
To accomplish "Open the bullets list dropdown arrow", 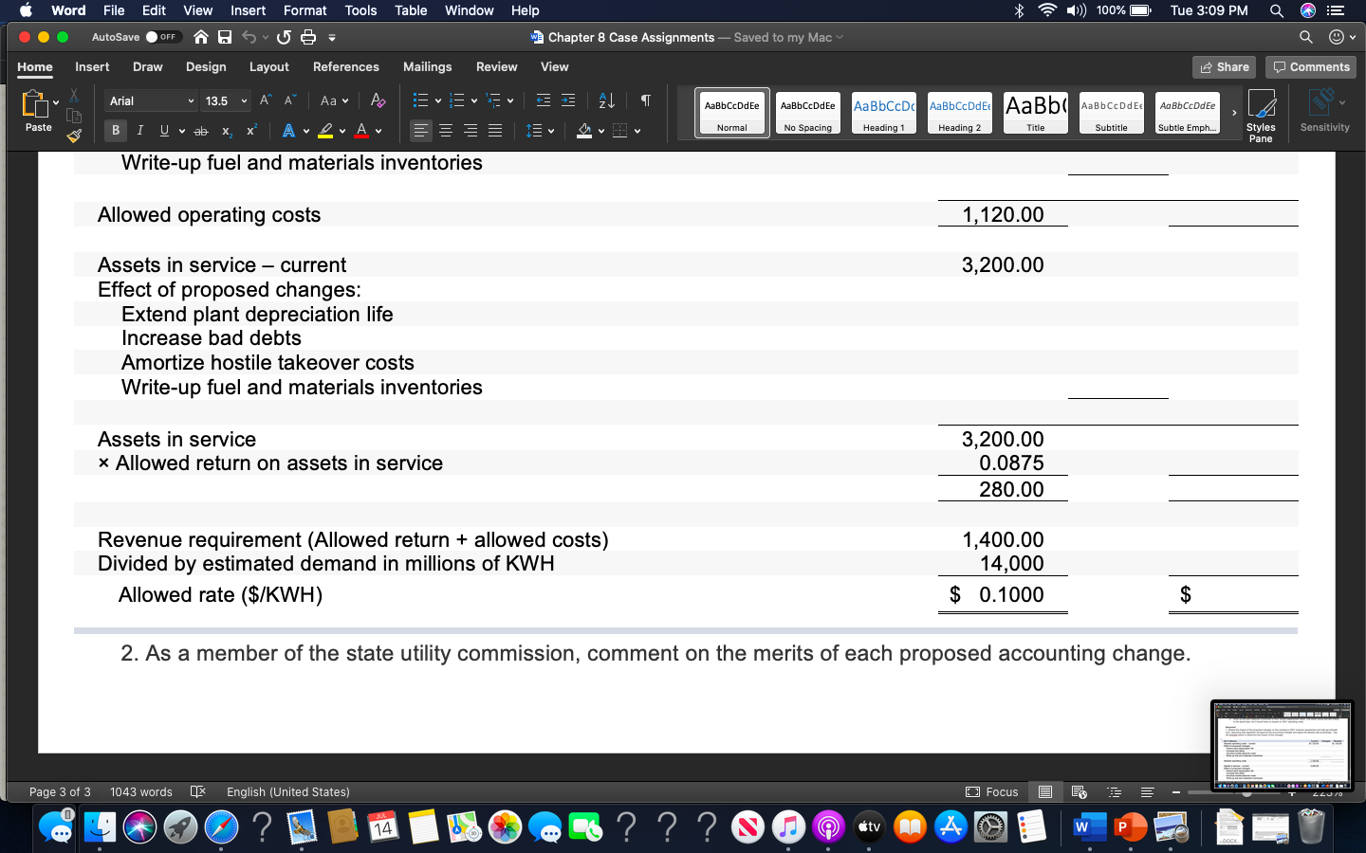I will [438, 100].
